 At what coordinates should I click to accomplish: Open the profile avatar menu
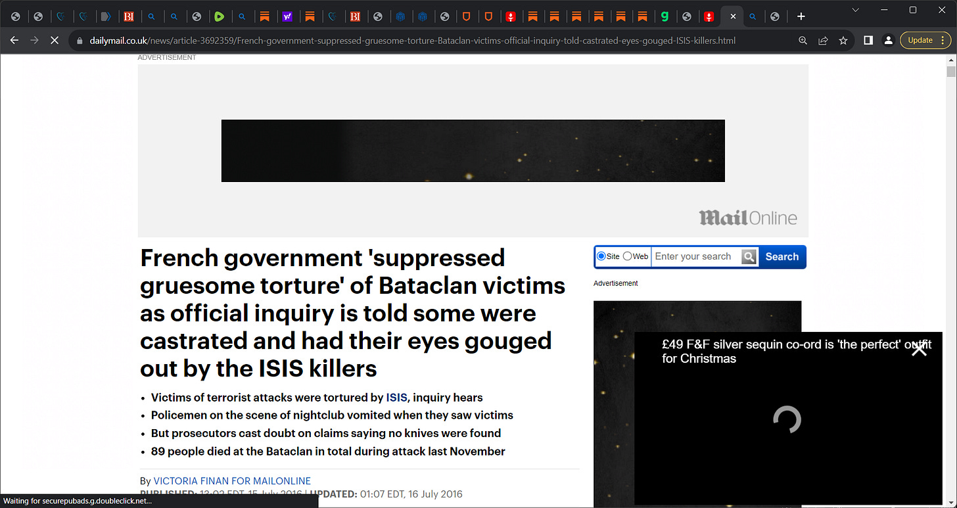pyautogui.click(x=888, y=41)
